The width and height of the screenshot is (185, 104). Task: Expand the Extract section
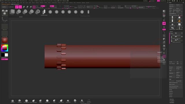[171, 97]
